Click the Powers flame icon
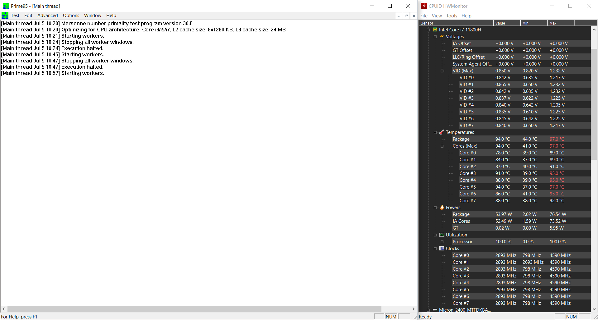 (442, 207)
